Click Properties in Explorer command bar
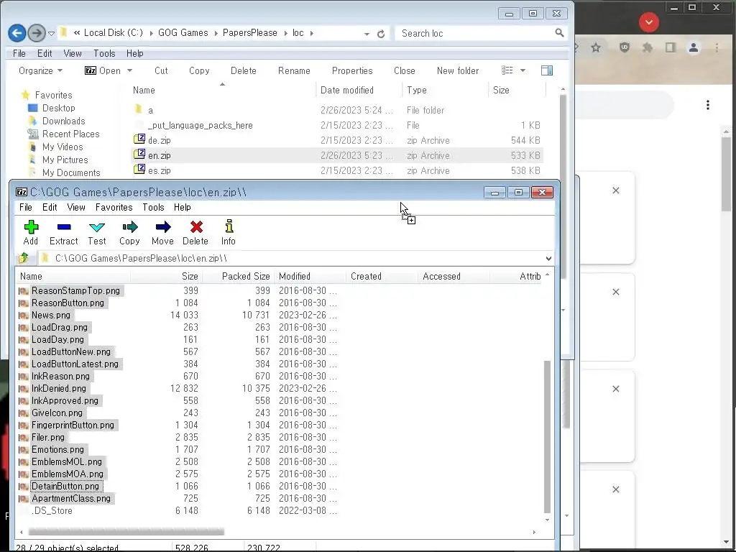This screenshot has width=736, height=552. pos(352,71)
